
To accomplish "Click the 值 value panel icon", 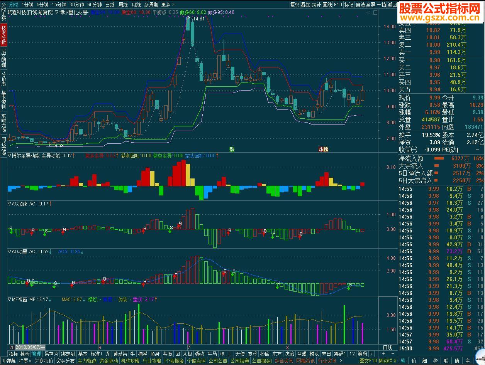I will [x=457, y=361].
